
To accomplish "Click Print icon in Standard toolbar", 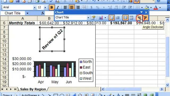I will tap(37, 1).
